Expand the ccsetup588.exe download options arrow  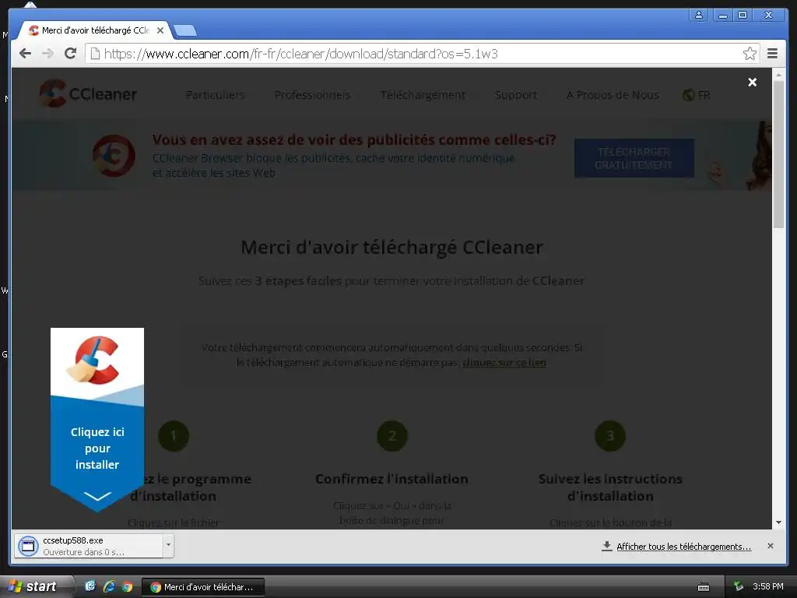(168, 546)
